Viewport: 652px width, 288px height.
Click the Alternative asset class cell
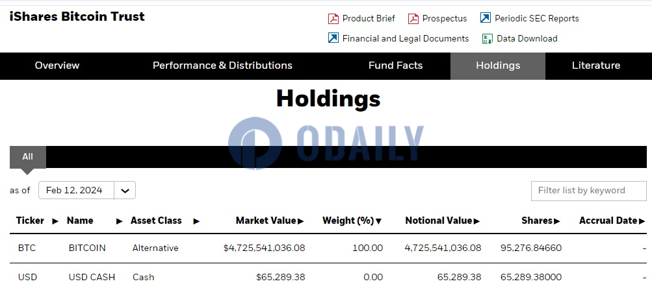point(155,248)
